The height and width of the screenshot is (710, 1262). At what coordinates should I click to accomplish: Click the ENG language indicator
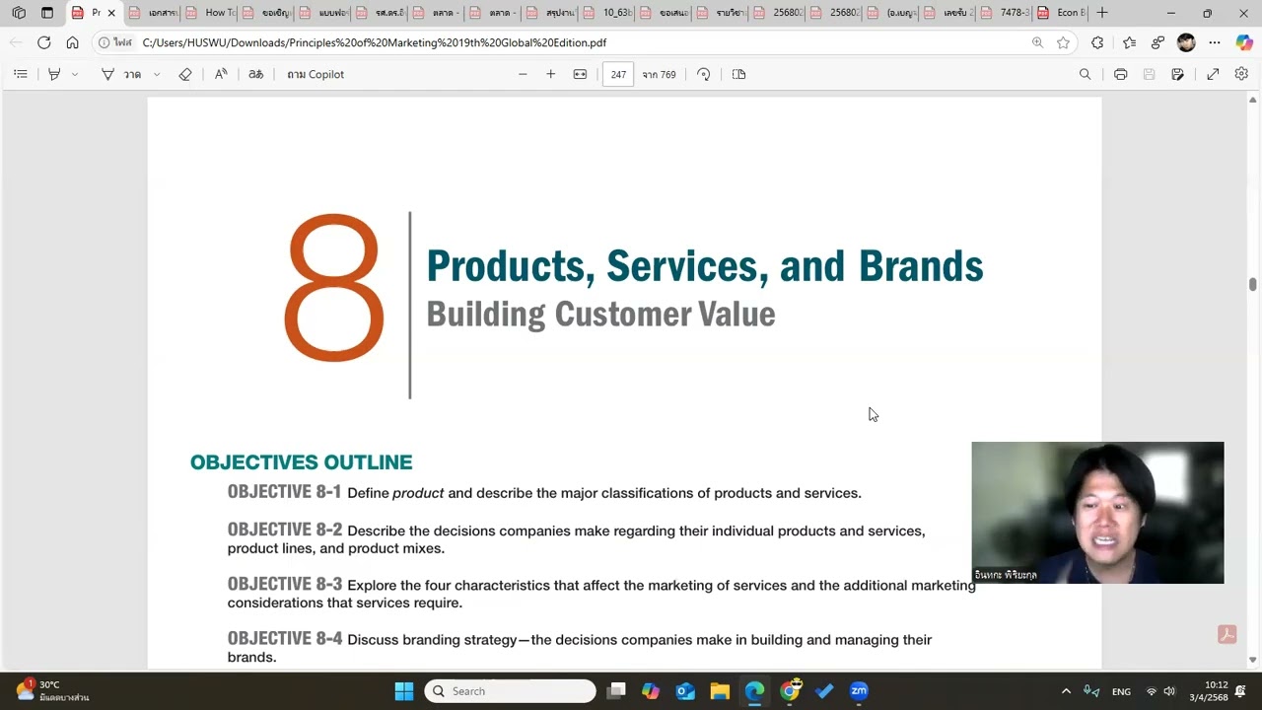[x=1121, y=691]
